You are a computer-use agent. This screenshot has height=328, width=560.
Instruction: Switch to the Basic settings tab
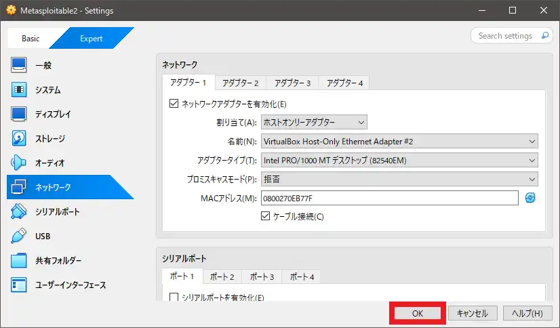pyautogui.click(x=31, y=39)
